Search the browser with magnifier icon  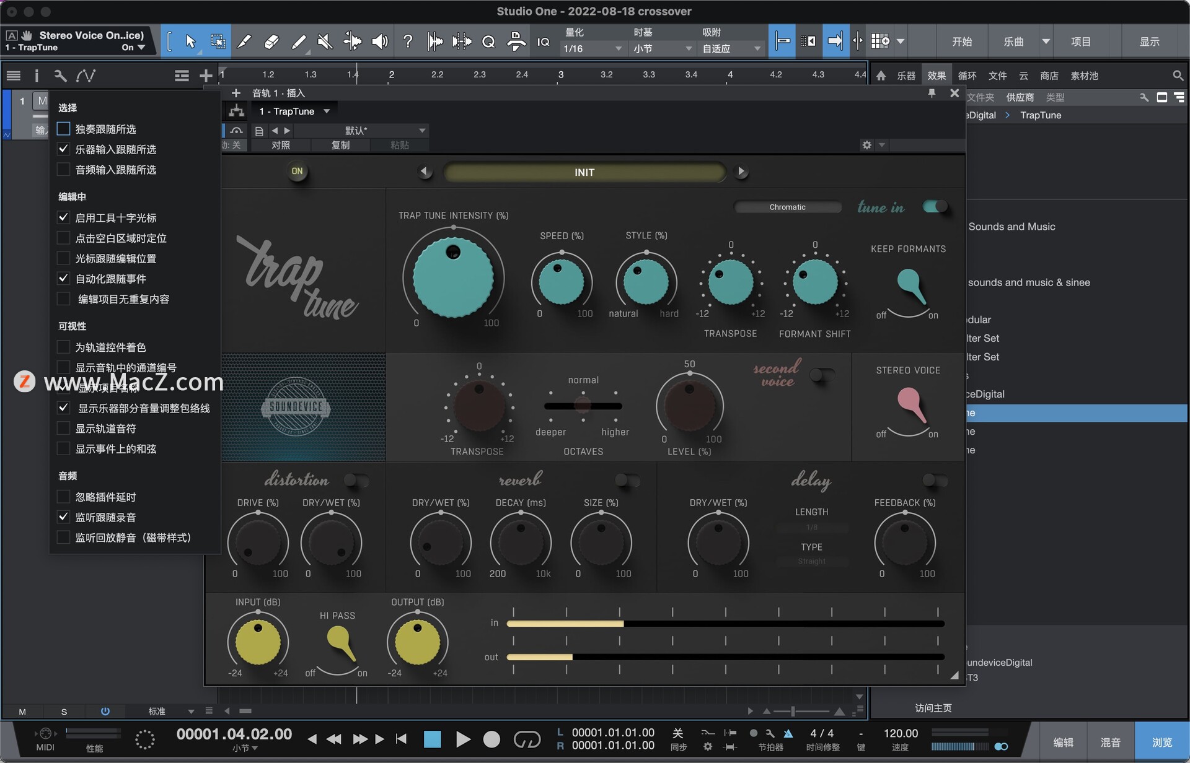coord(1178,76)
